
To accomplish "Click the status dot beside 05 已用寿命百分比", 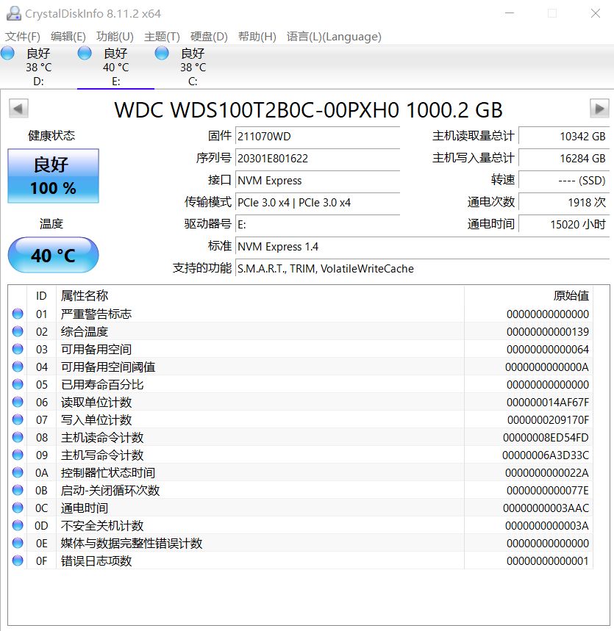I will [18, 384].
